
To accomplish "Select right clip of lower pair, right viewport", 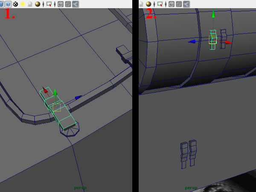I will click(x=193, y=153).
